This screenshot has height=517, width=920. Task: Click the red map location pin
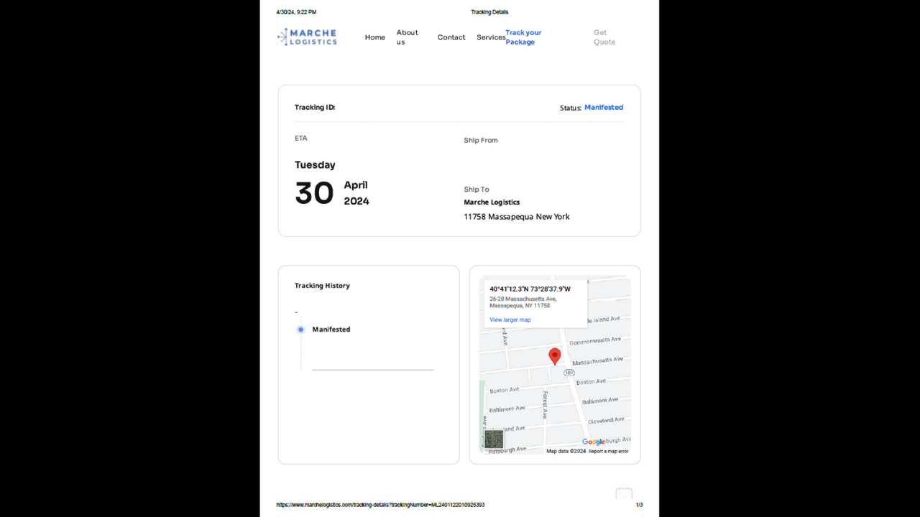[555, 356]
